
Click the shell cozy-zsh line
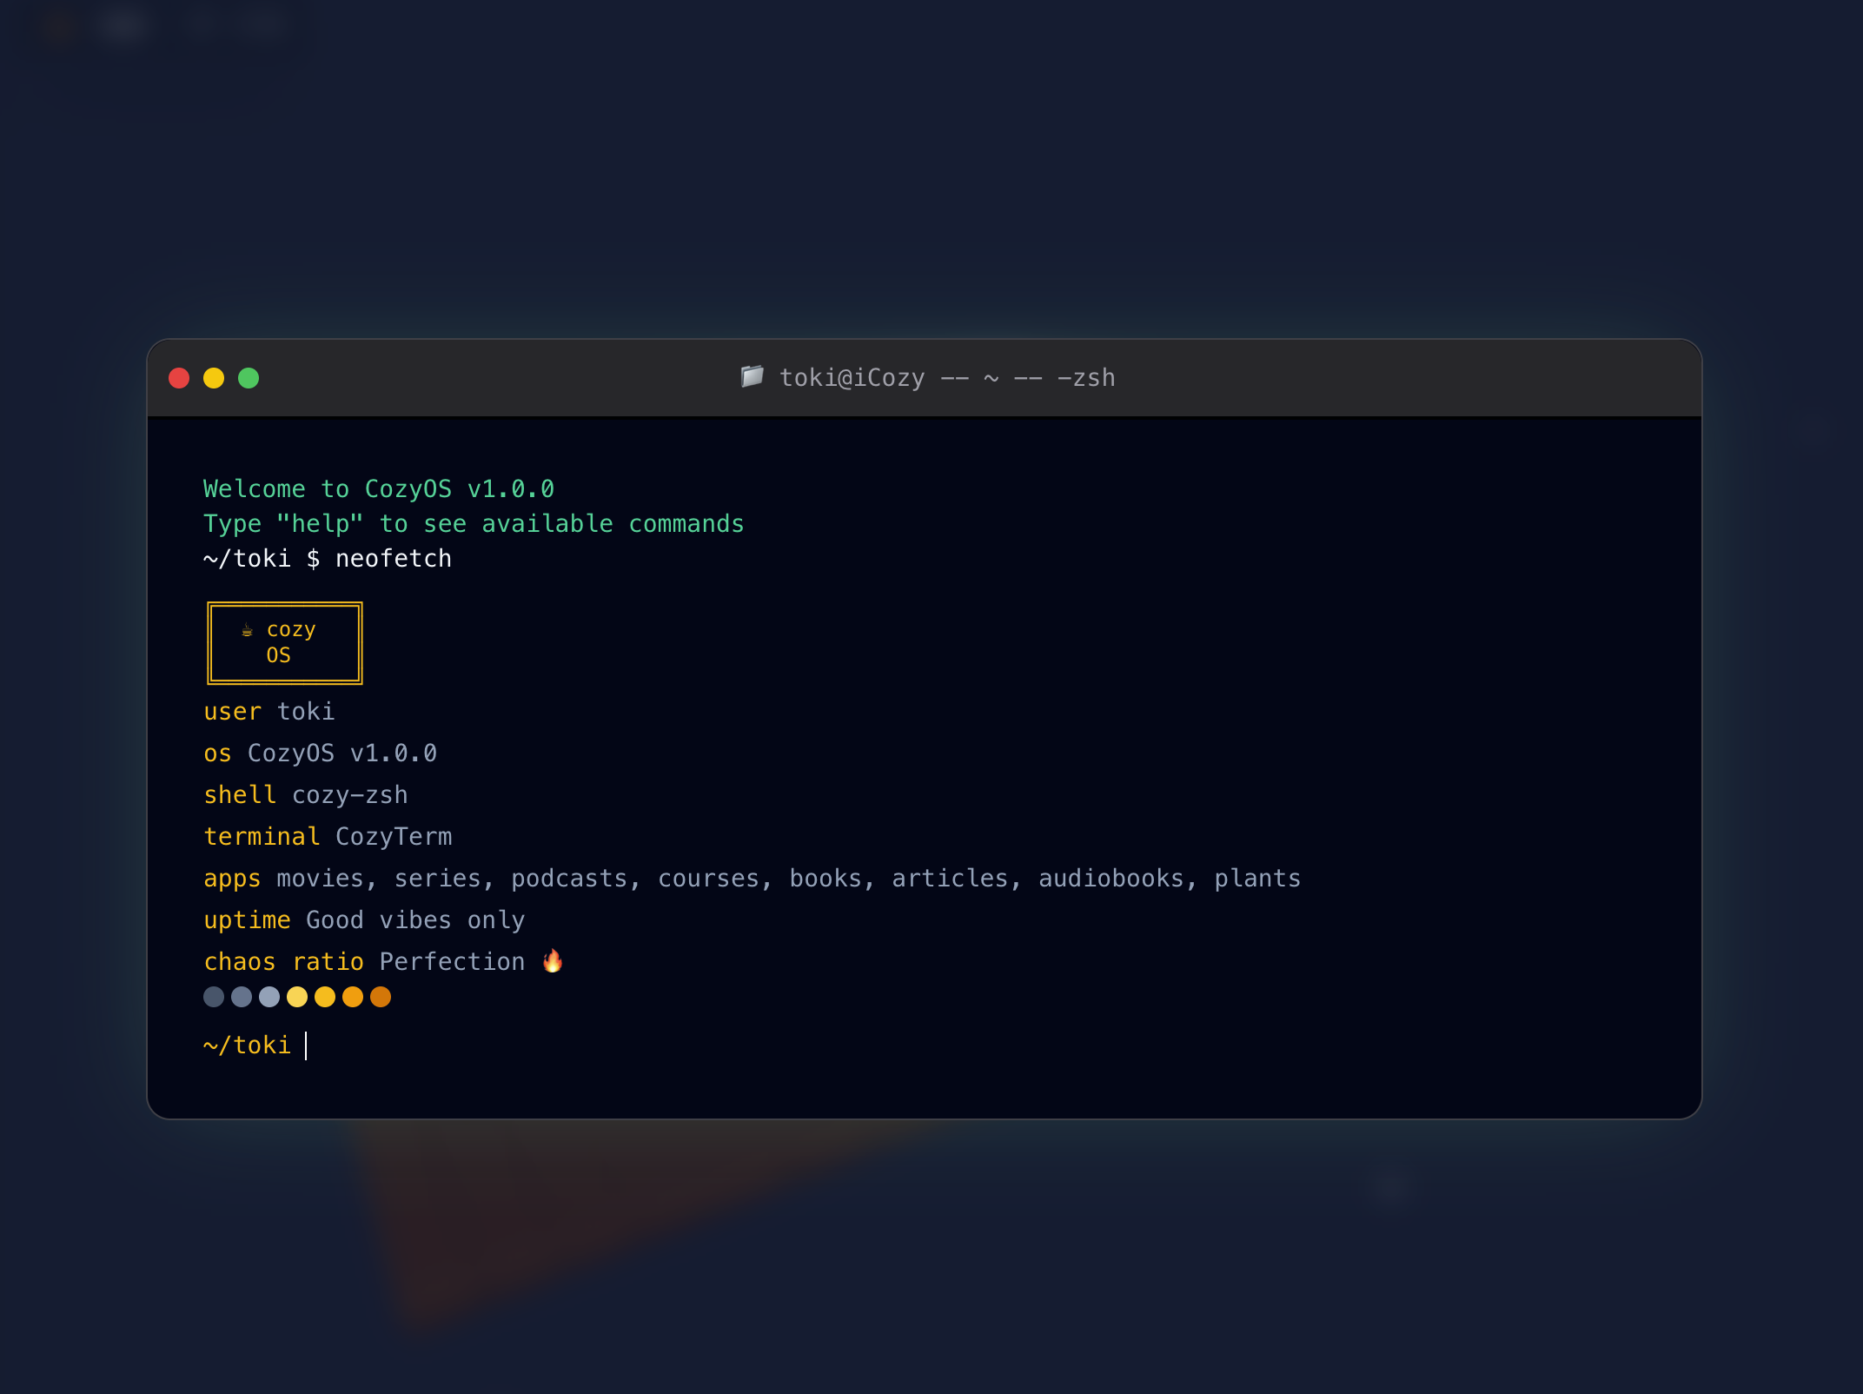click(x=306, y=795)
